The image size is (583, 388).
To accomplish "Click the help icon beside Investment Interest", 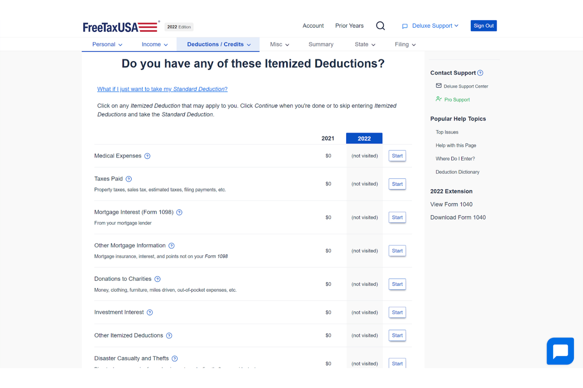I will click(x=149, y=312).
